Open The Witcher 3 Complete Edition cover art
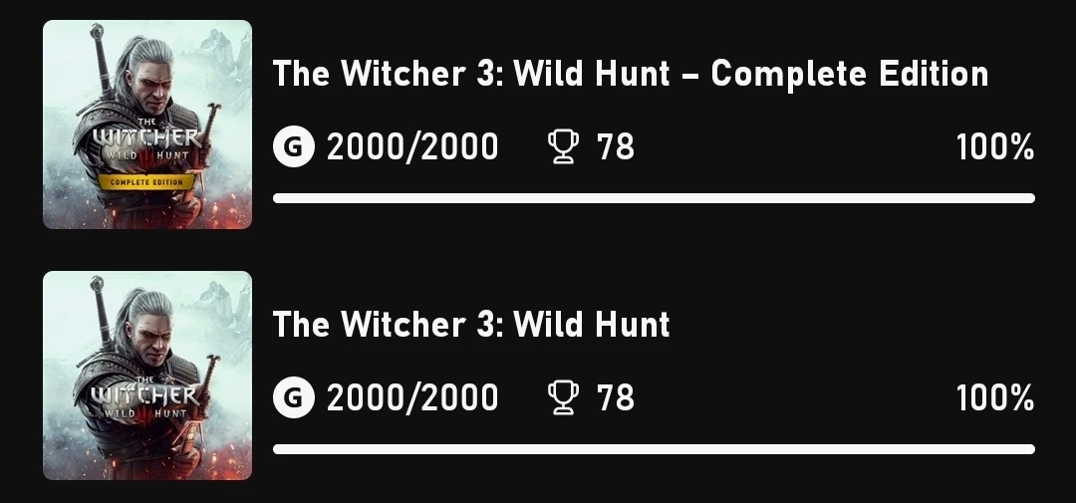The width and height of the screenshot is (1076, 503). [147, 125]
